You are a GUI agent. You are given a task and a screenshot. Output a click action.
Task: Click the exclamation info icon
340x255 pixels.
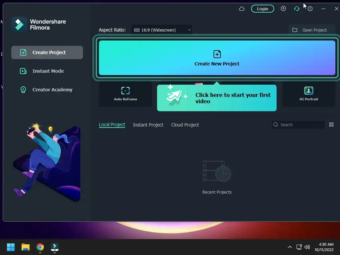point(310,9)
